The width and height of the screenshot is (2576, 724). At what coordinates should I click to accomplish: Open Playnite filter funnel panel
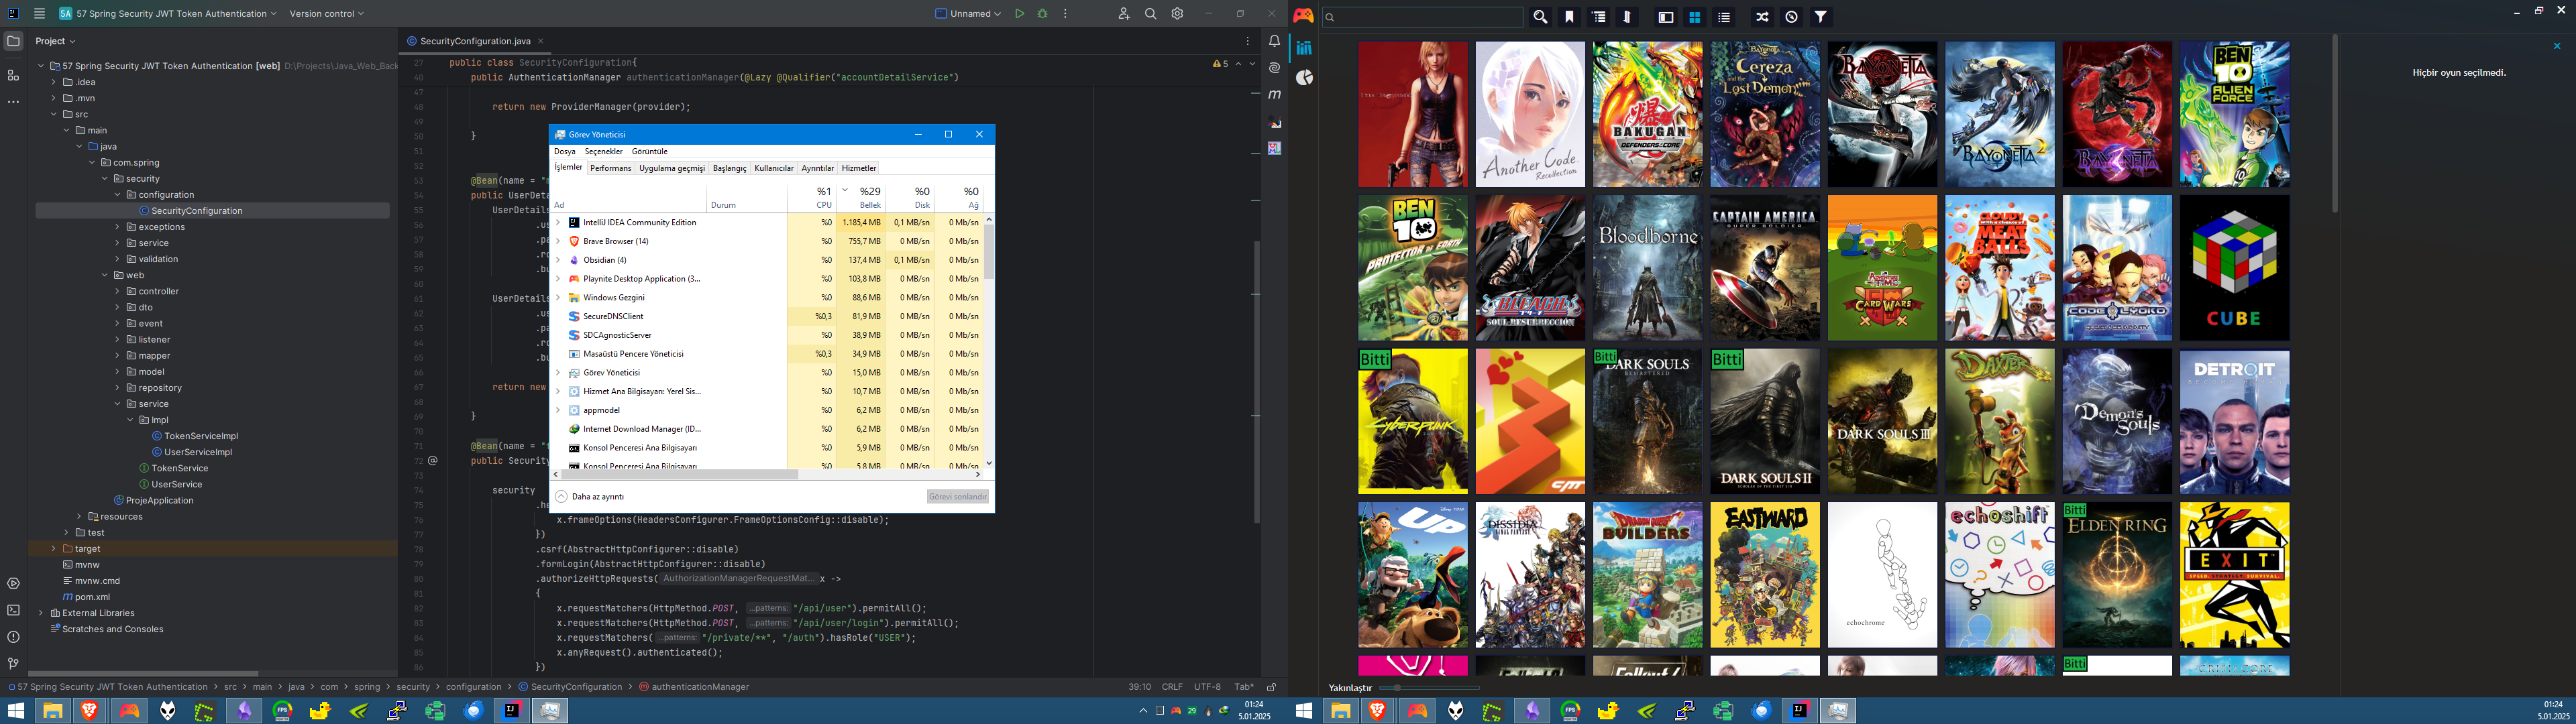coord(1821,17)
